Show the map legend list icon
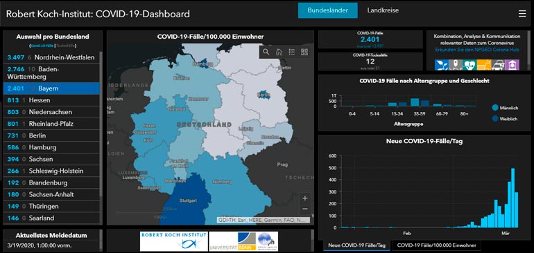 (291, 52)
